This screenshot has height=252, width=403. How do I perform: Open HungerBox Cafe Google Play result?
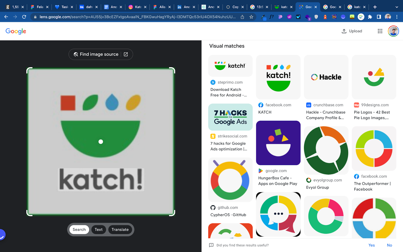click(x=278, y=153)
